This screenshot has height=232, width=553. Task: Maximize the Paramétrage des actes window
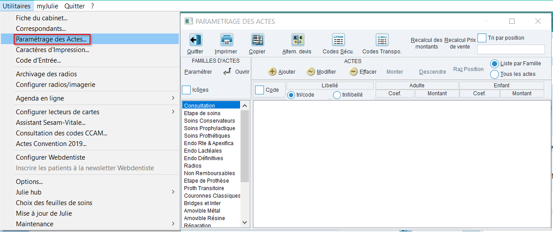coord(512,21)
